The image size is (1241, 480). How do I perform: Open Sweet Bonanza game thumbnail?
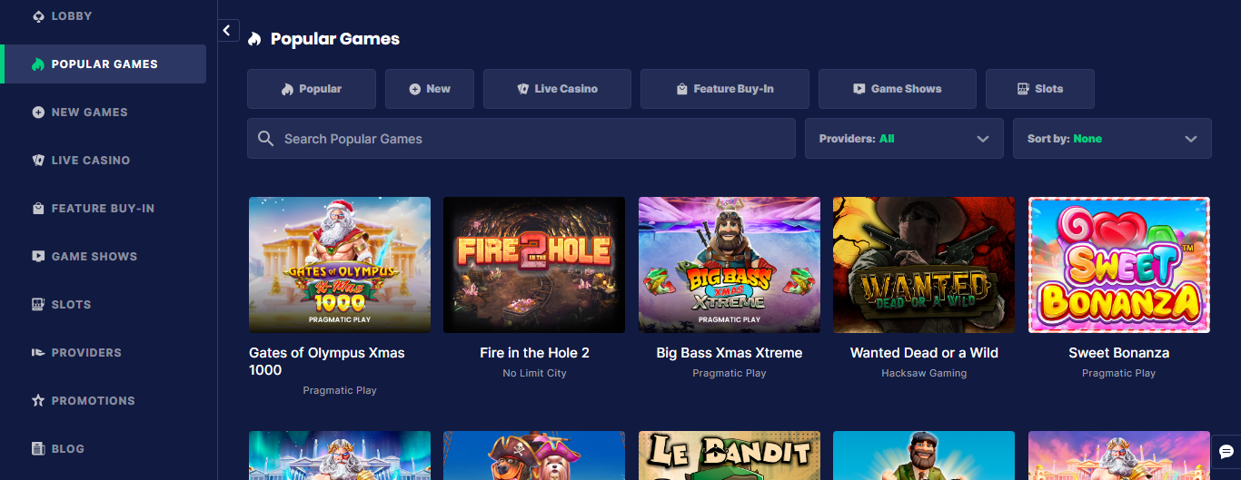click(1119, 265)
